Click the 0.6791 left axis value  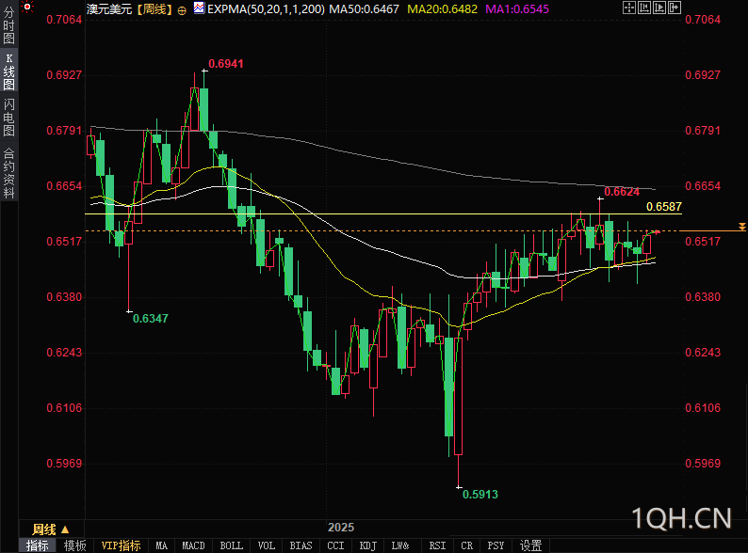64,131
